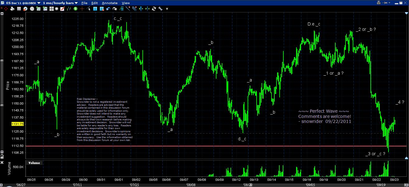
Task: Click the remove trendline icon
Action: tap(127, 9)
